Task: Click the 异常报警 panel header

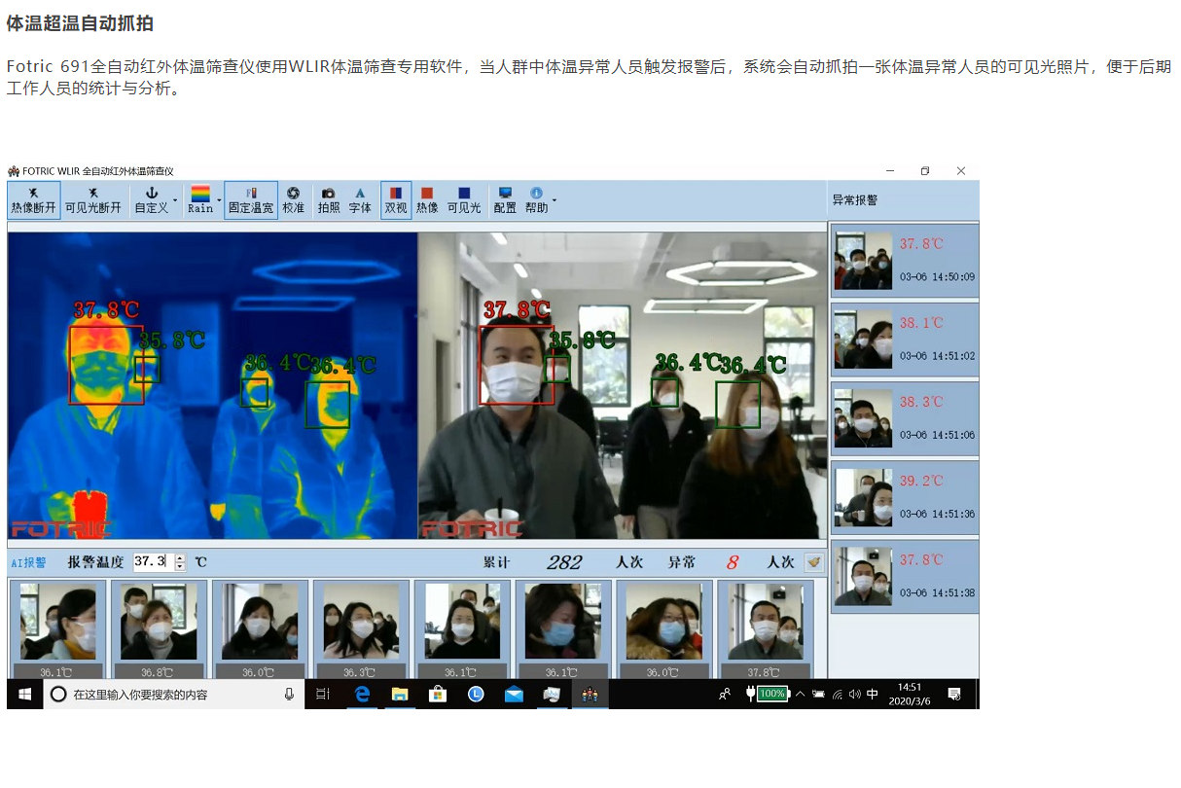Action: click(x=855, y=200)
